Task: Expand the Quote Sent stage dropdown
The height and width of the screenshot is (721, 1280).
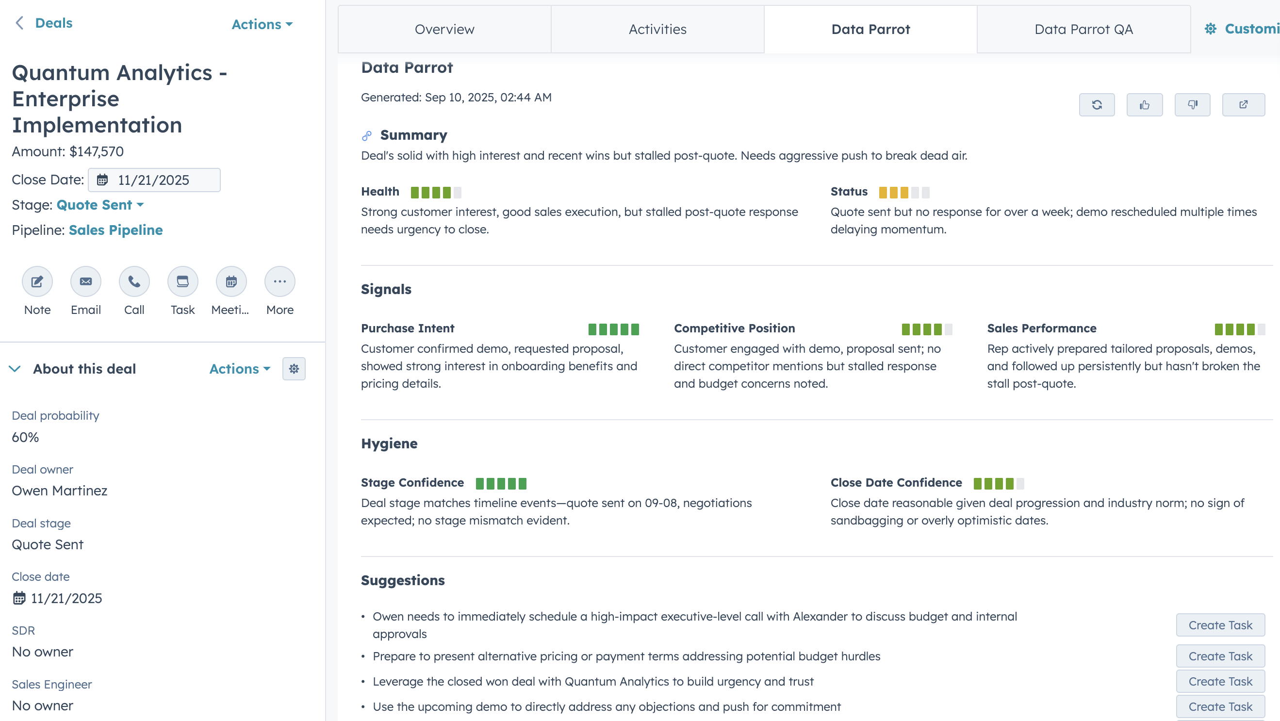Action: coord(99,205)
